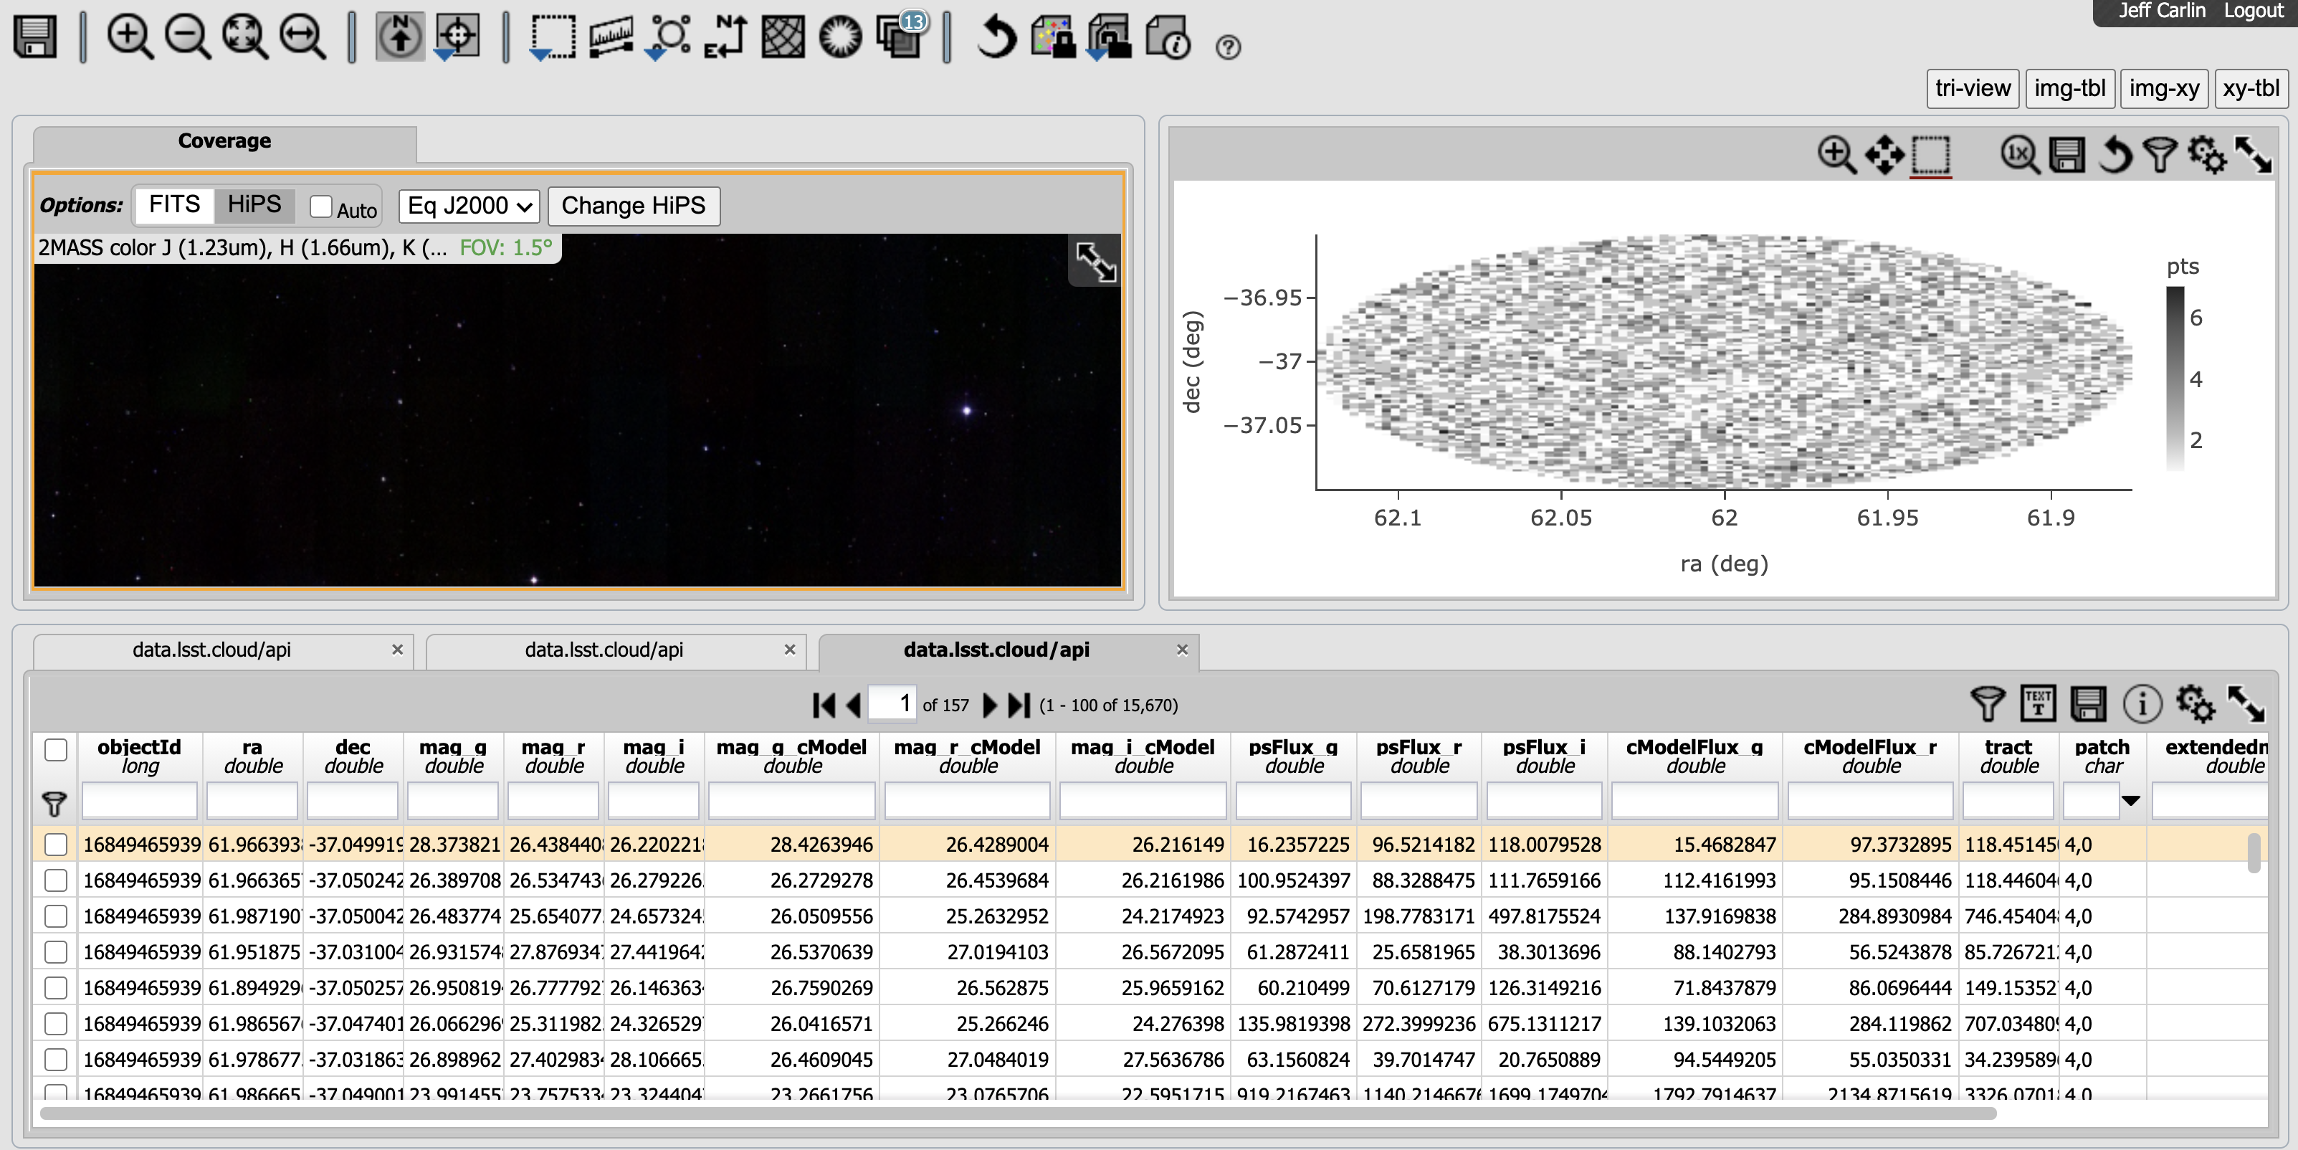Jump to the first table page
This screenshot has width=2298, height=1150.
click(824, 705)
